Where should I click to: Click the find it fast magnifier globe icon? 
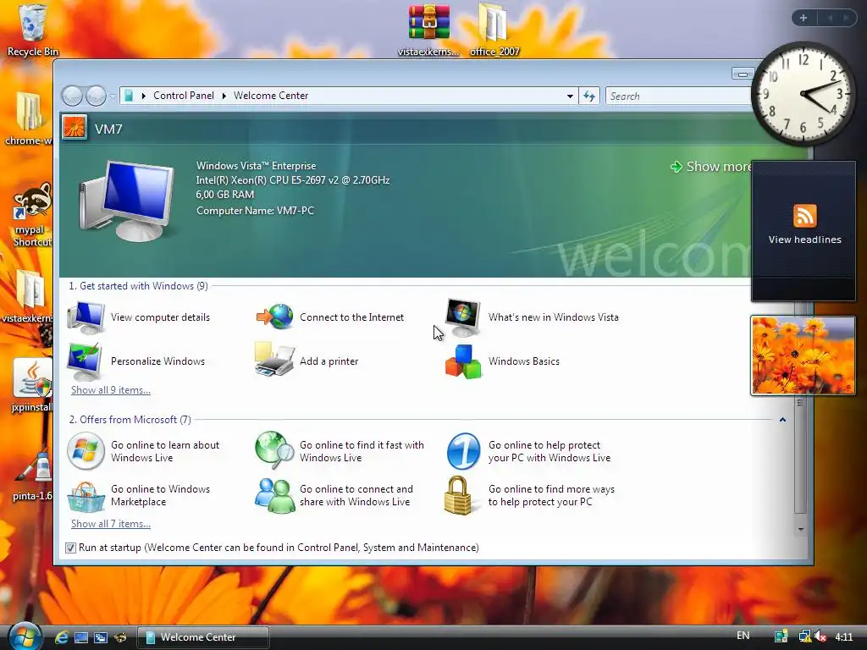275,450
